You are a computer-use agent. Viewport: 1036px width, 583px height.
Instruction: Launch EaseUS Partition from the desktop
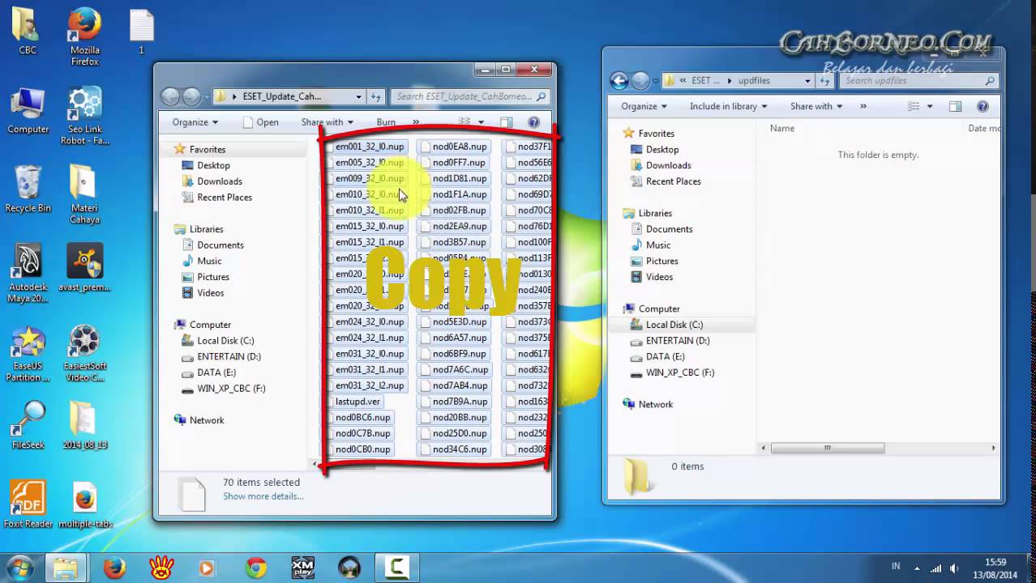tap(28, 352)
